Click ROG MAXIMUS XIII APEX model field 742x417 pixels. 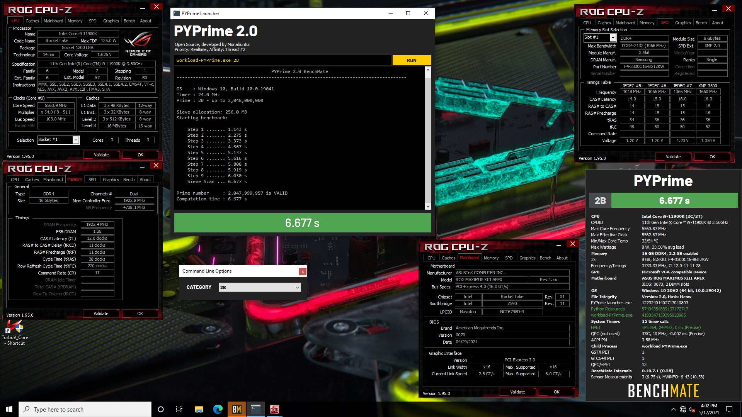(491, 280)
